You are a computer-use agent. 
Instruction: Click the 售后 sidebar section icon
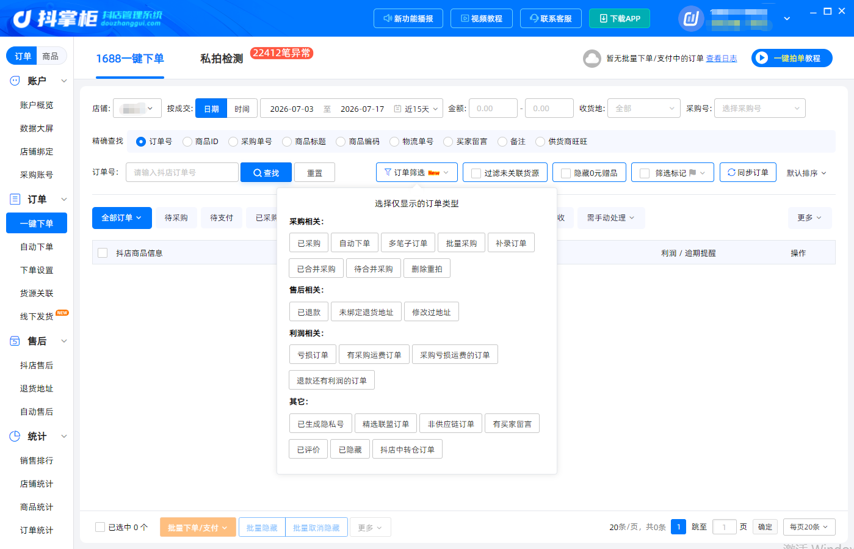15,341
